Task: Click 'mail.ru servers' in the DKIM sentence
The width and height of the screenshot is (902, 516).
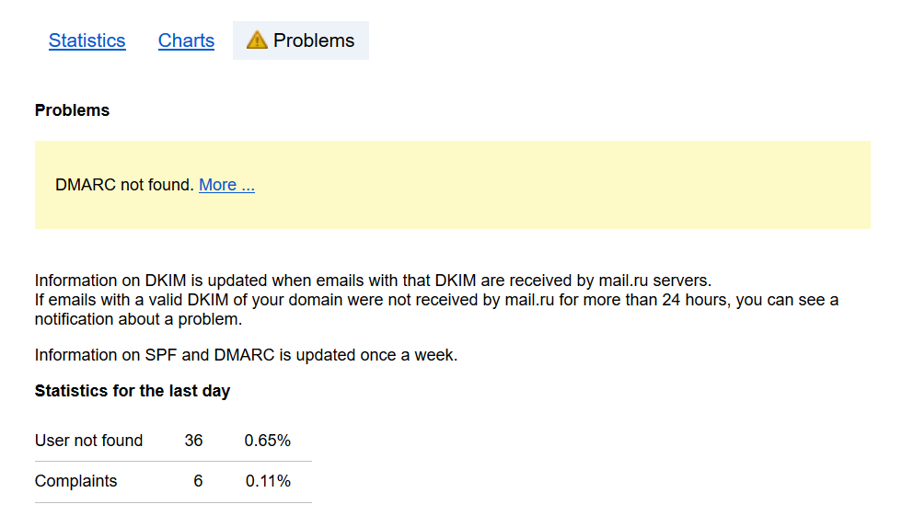Action: 655,281
